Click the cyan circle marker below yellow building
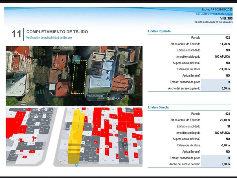 (x=76, y=165)
